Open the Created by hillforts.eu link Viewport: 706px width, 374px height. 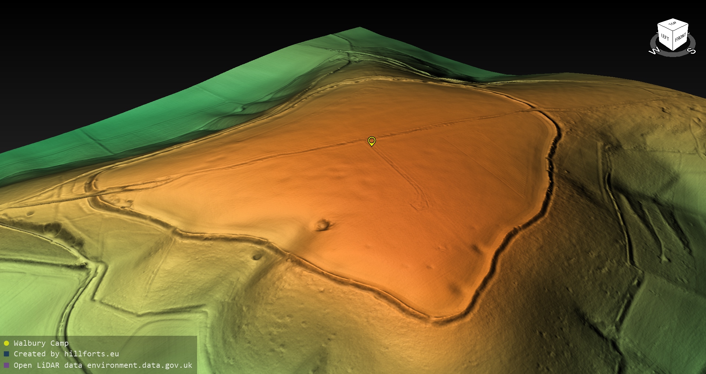(66, 354)
